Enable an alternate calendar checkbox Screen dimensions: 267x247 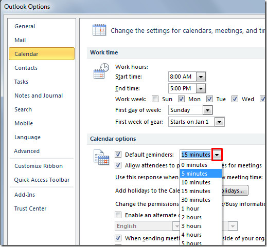click(x=118, y=215)
